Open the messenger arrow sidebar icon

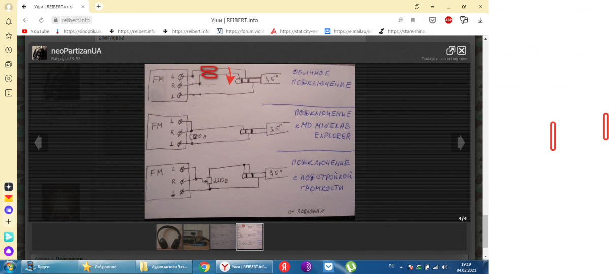pyautogui.click(x=9, y=237)
